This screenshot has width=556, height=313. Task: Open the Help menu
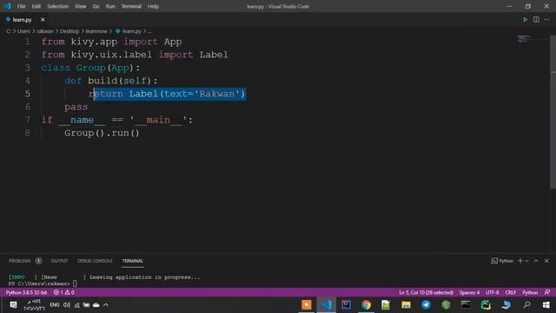153,6
